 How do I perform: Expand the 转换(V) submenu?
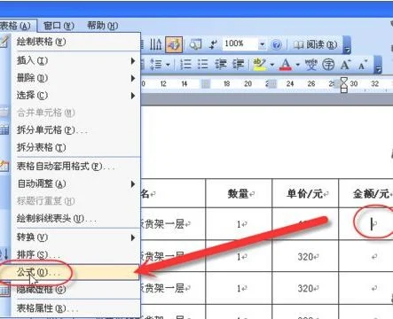pyautogui.click(x=75, y=237)
